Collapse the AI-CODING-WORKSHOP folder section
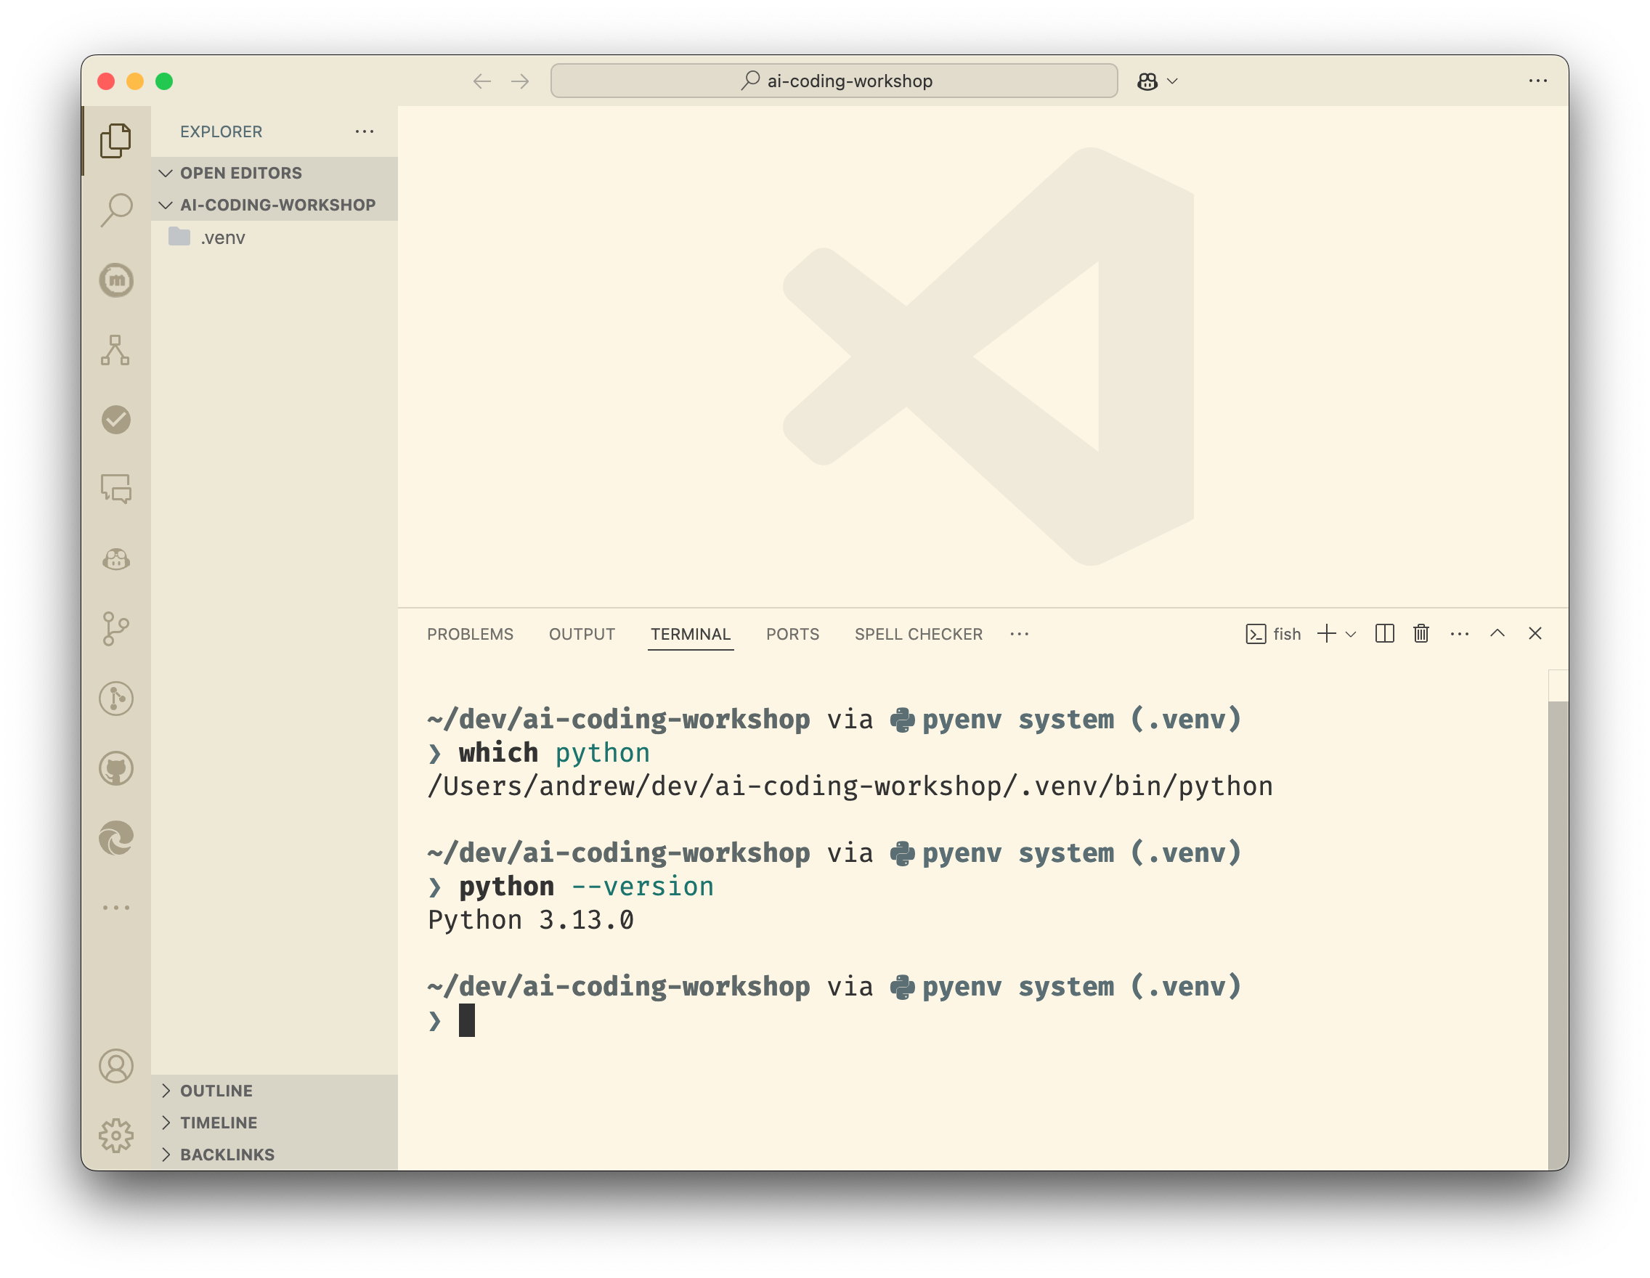The height and width of the screenshot is (1278, 1650). coord(275,205)
